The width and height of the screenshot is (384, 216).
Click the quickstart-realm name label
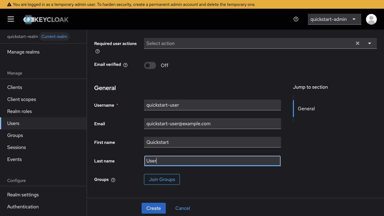point(22,37)
